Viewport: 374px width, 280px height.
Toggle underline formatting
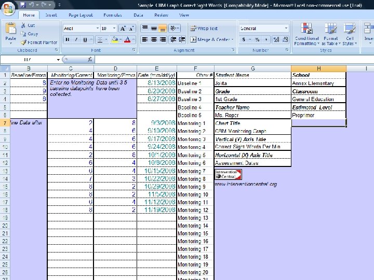tap(85, 40)
